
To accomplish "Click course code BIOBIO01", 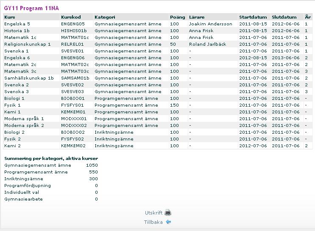I will pyautogui.click(x=73, y=99).
